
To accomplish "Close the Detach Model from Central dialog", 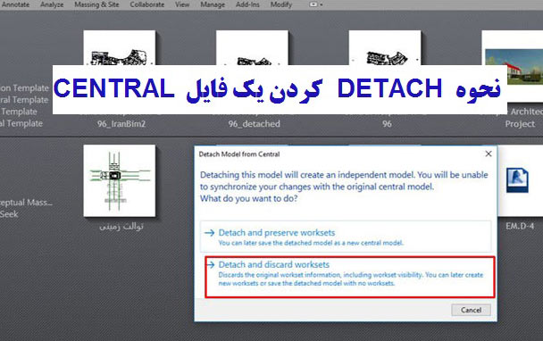I will coord(489,154).
